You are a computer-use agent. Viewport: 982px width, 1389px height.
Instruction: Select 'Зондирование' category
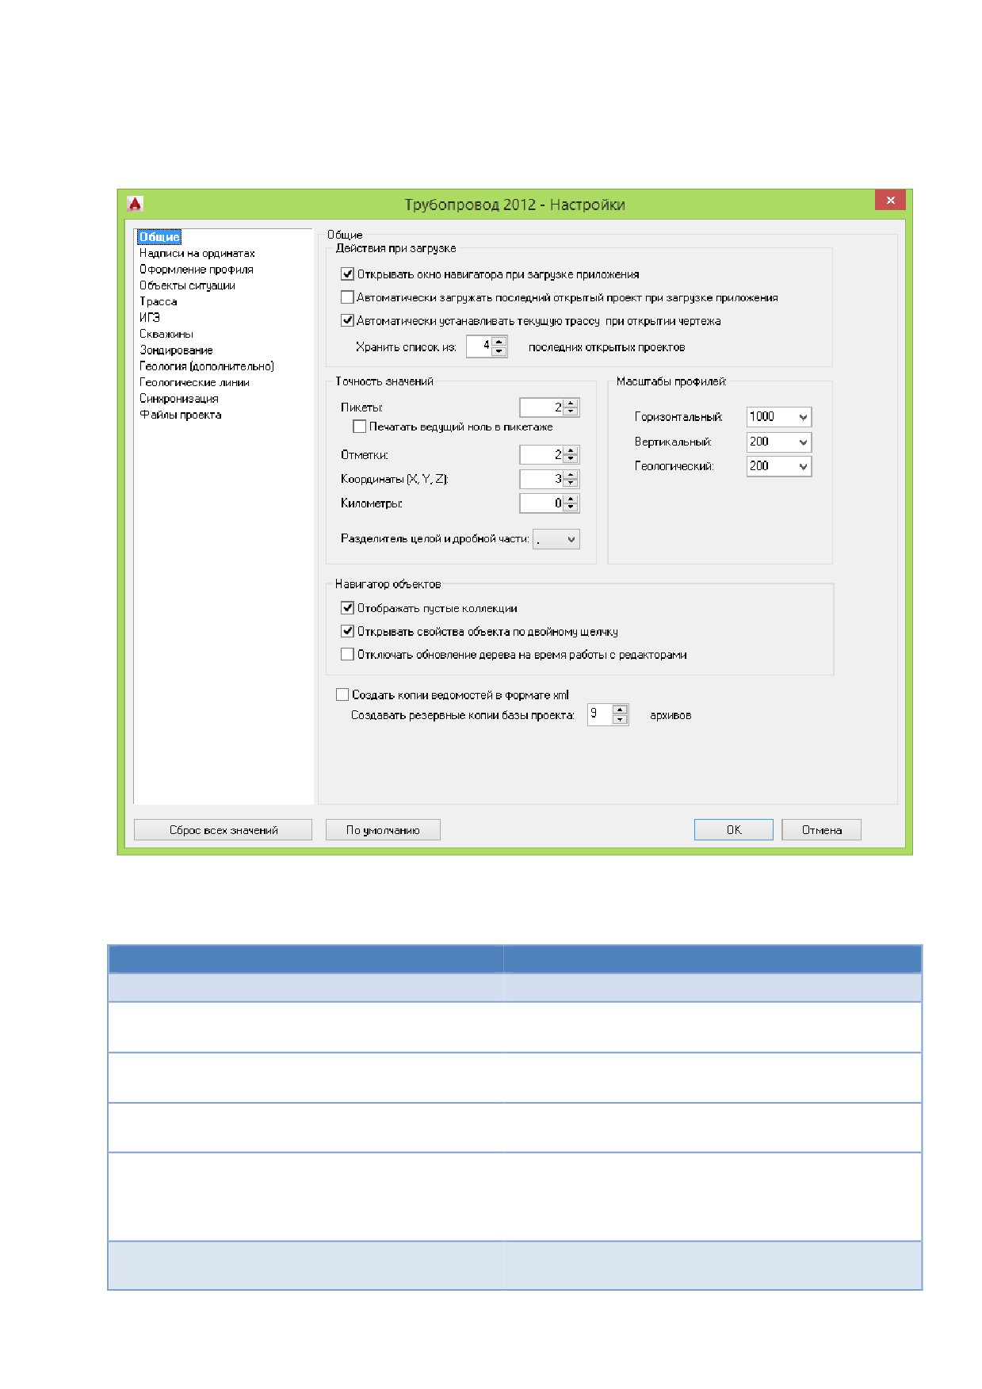[176, 350]
